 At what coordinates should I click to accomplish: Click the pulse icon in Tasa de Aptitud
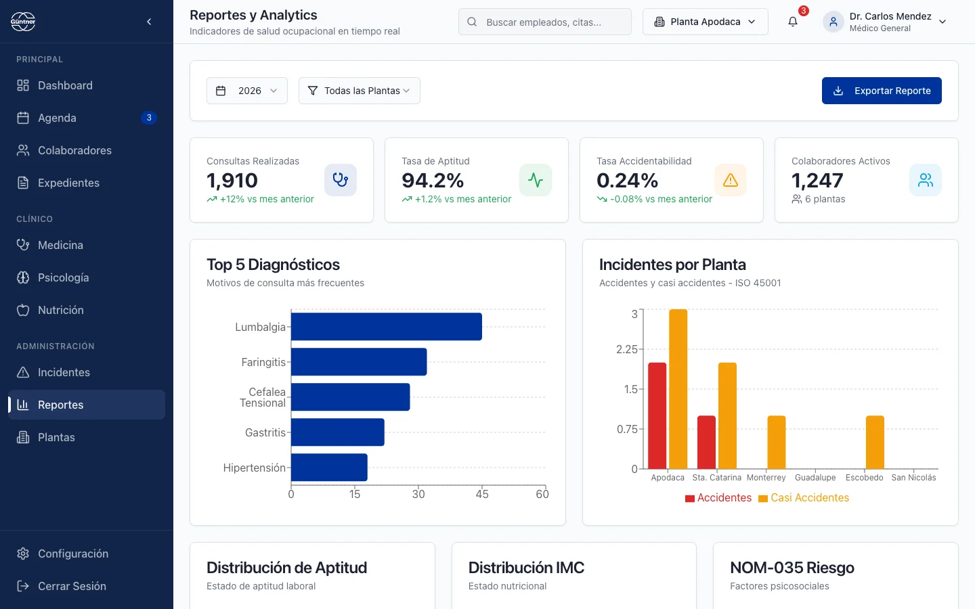click(x=535, y=180)
